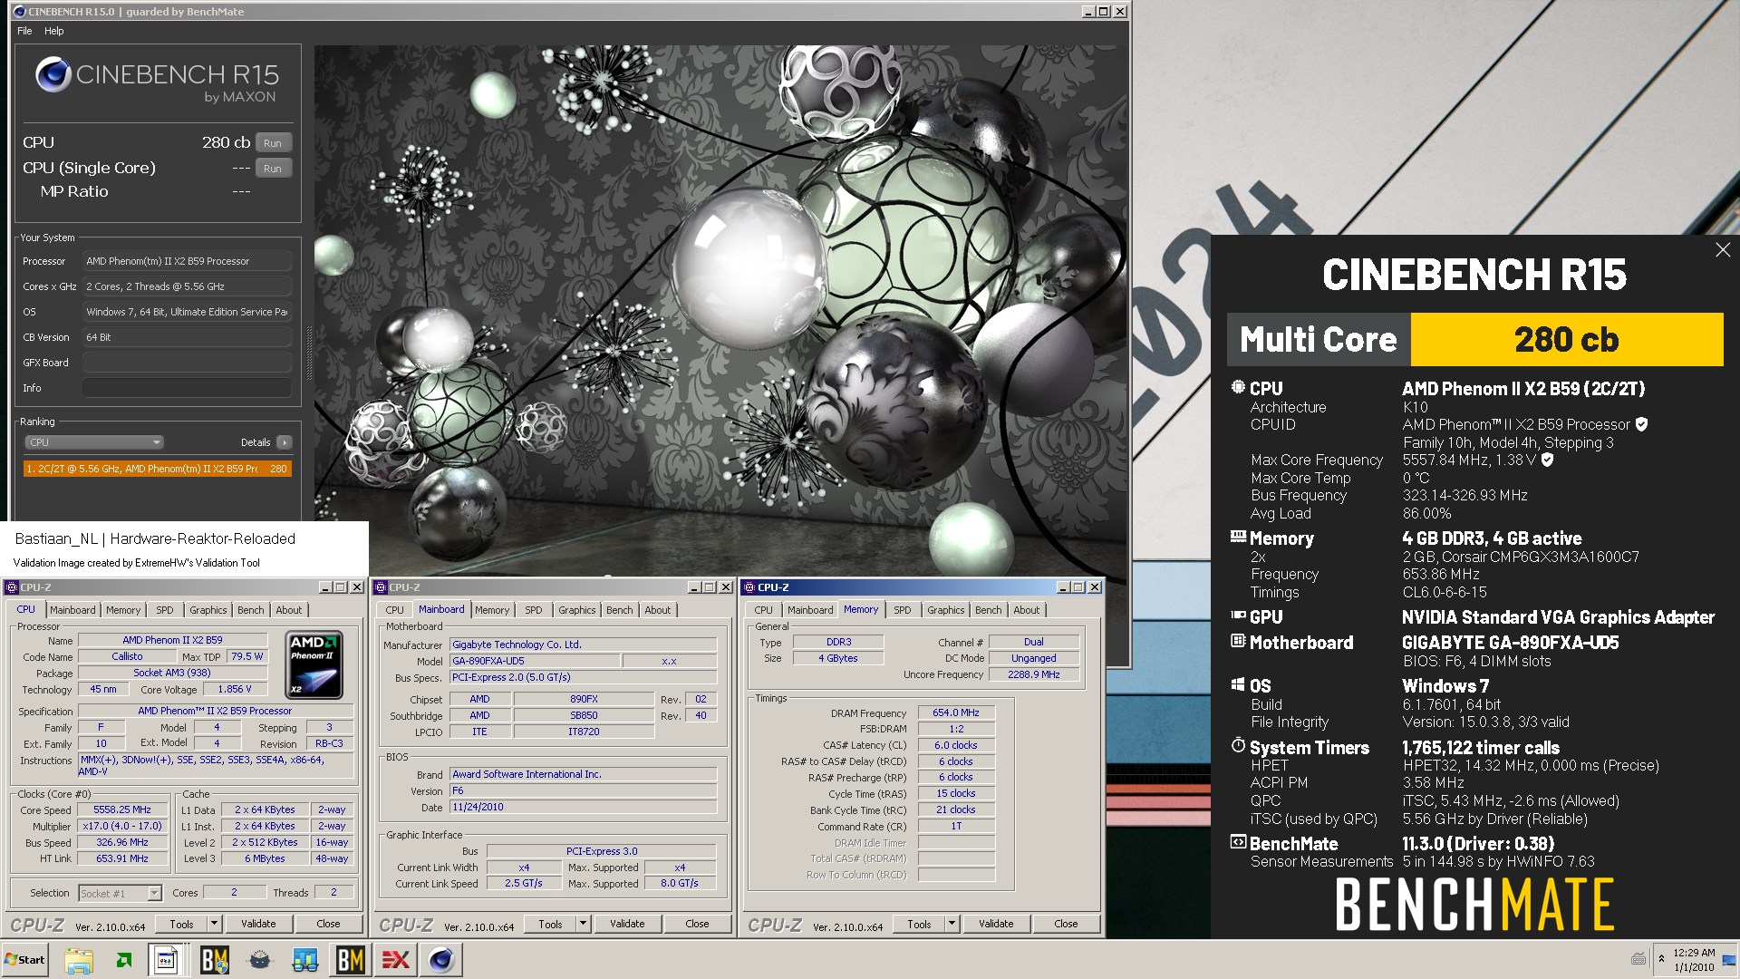
Task: Click the Cinebench logo sphere icon
Action: pyautogui.click(x=53, y=74)
